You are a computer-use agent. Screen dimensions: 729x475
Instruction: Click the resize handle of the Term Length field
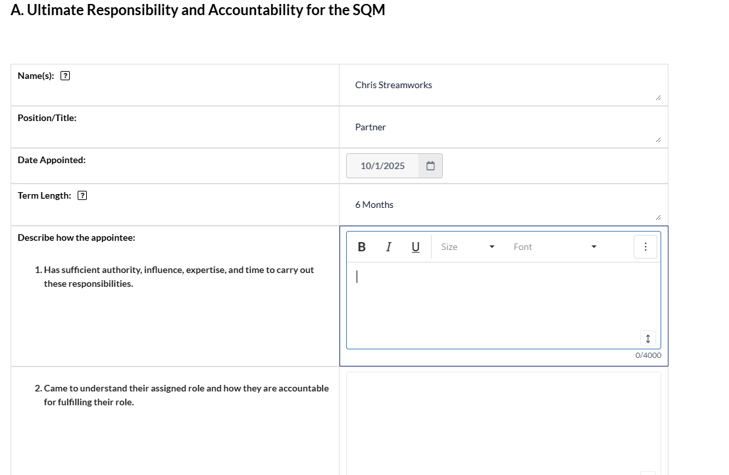(x=657, y=218)
